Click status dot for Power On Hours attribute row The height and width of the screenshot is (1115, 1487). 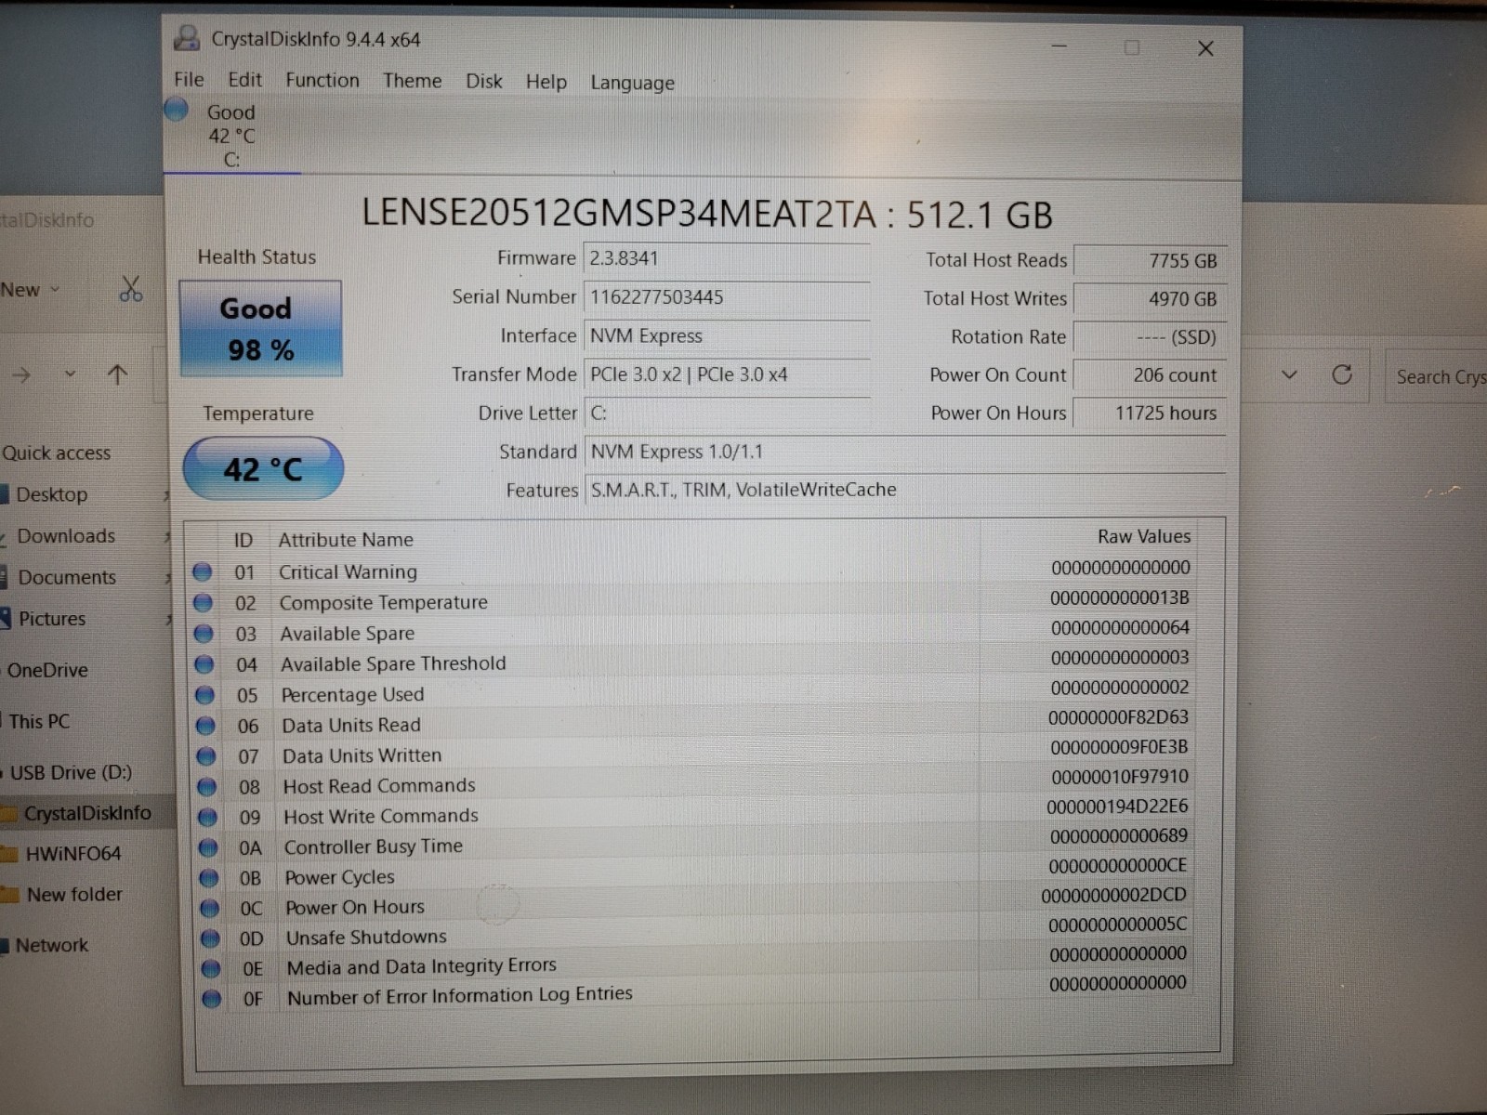coord(209,909)
